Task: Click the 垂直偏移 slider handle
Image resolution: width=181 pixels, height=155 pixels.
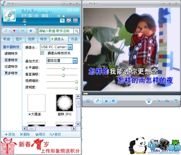Action: pyautogui.click(x=63, y=75)
